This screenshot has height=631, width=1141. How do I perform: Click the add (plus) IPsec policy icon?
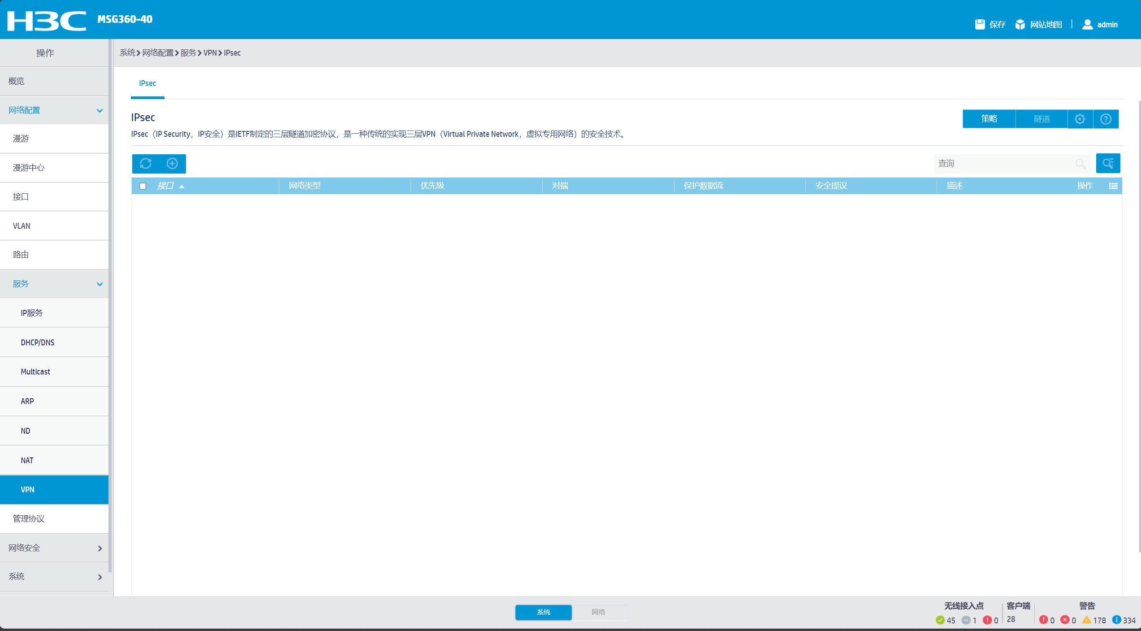[x=172, y=164]
